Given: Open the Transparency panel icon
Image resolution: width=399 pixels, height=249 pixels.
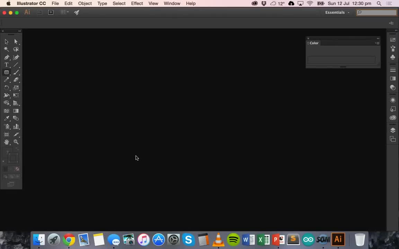Looking at the screenshot, I should [393, 87].
